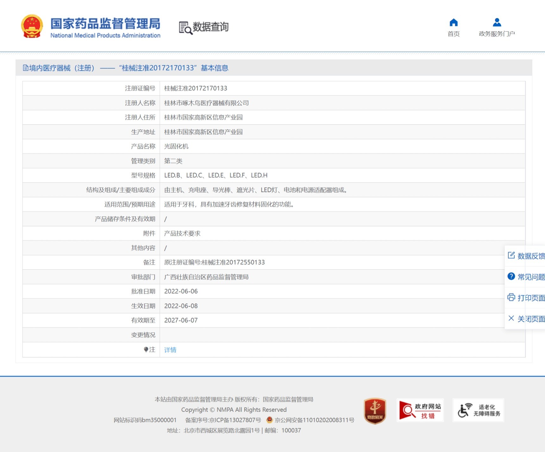This screenshot has height=452, width=545.
Task: Click the 审批部门 row label
Action: (143, 277)
